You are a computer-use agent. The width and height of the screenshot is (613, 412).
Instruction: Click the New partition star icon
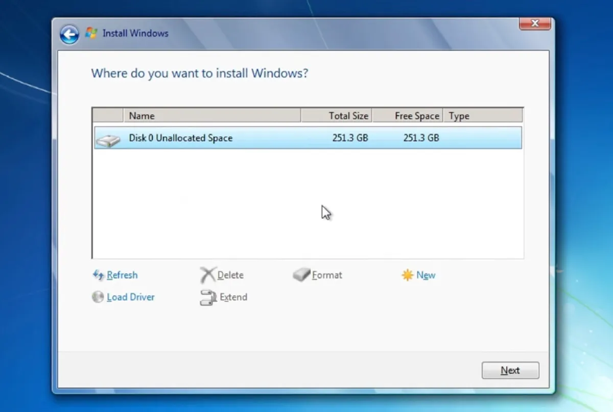(x=407, y=274)
